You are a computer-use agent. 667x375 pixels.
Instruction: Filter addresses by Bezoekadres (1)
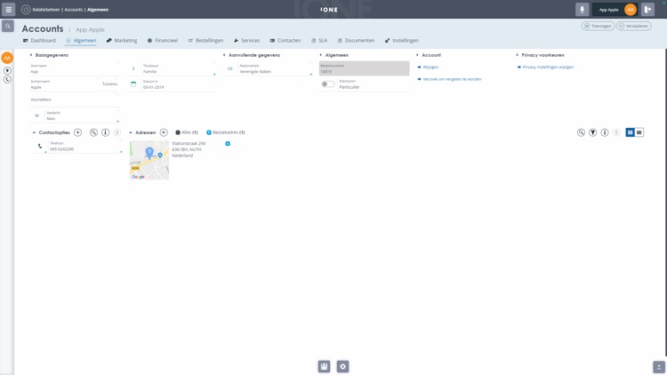[226, 132]
